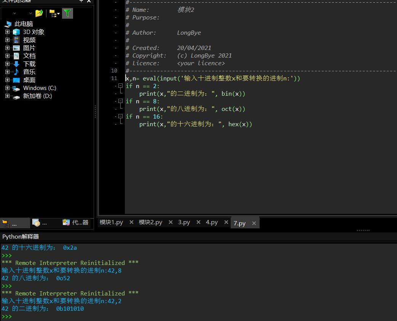Click the dotted splitter above Python解释器 panel
This screenshot has height=321, width=397.
364,231
